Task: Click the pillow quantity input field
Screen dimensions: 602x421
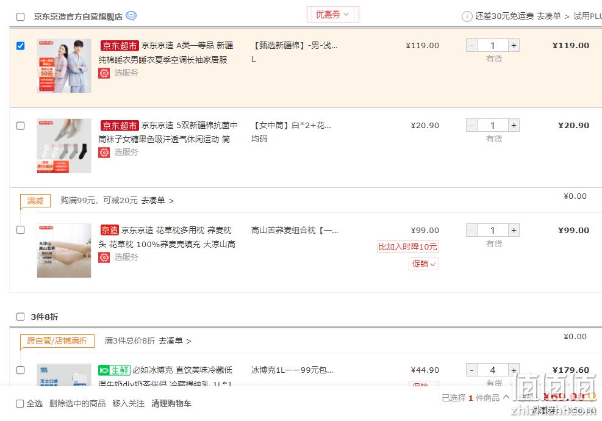Action: [493, 230]
